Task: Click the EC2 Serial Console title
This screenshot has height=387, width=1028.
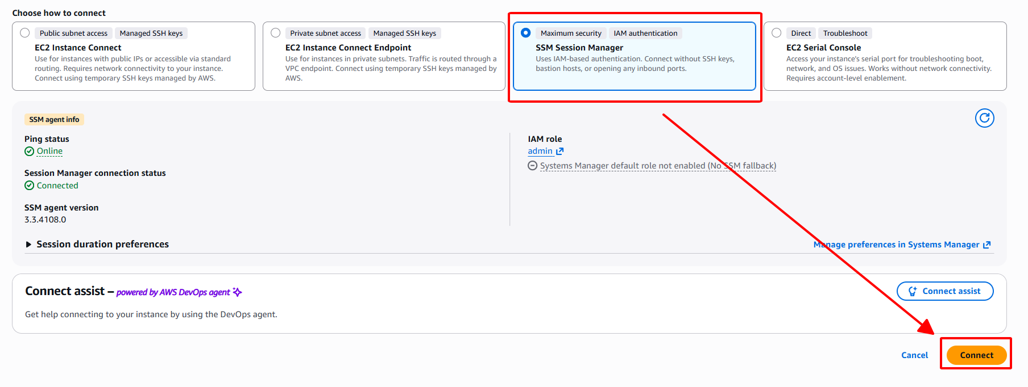Action: tap(823, 48)
